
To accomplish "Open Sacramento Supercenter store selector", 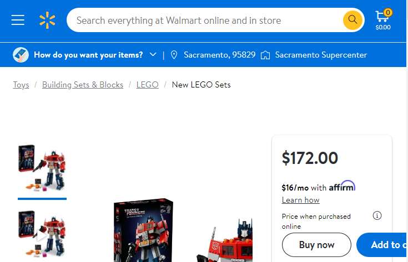I will coord(321,55).
